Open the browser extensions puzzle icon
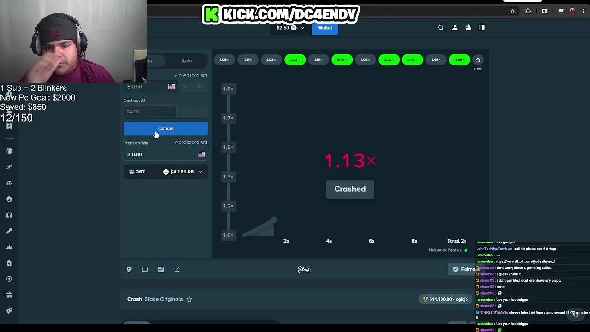The height and width of the screenshot is (332, 590). pos(528,11)
